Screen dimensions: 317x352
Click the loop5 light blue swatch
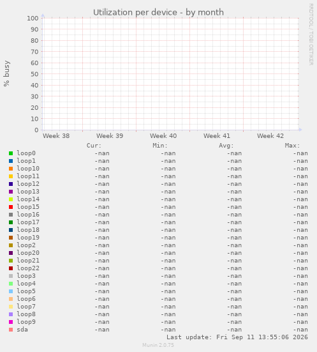(11, 291)
